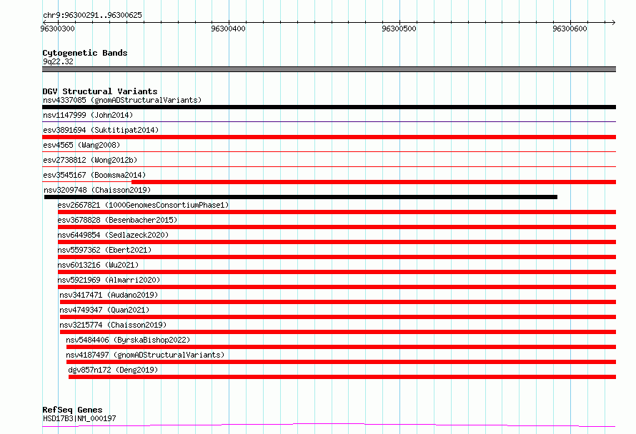
Task: Select the red nsv5921969 variant bar
Action: [337, 287]
